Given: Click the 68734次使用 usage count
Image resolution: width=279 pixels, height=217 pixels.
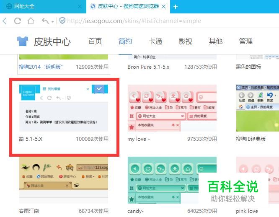Looking at the screenshot, I should tap(93, 211).
